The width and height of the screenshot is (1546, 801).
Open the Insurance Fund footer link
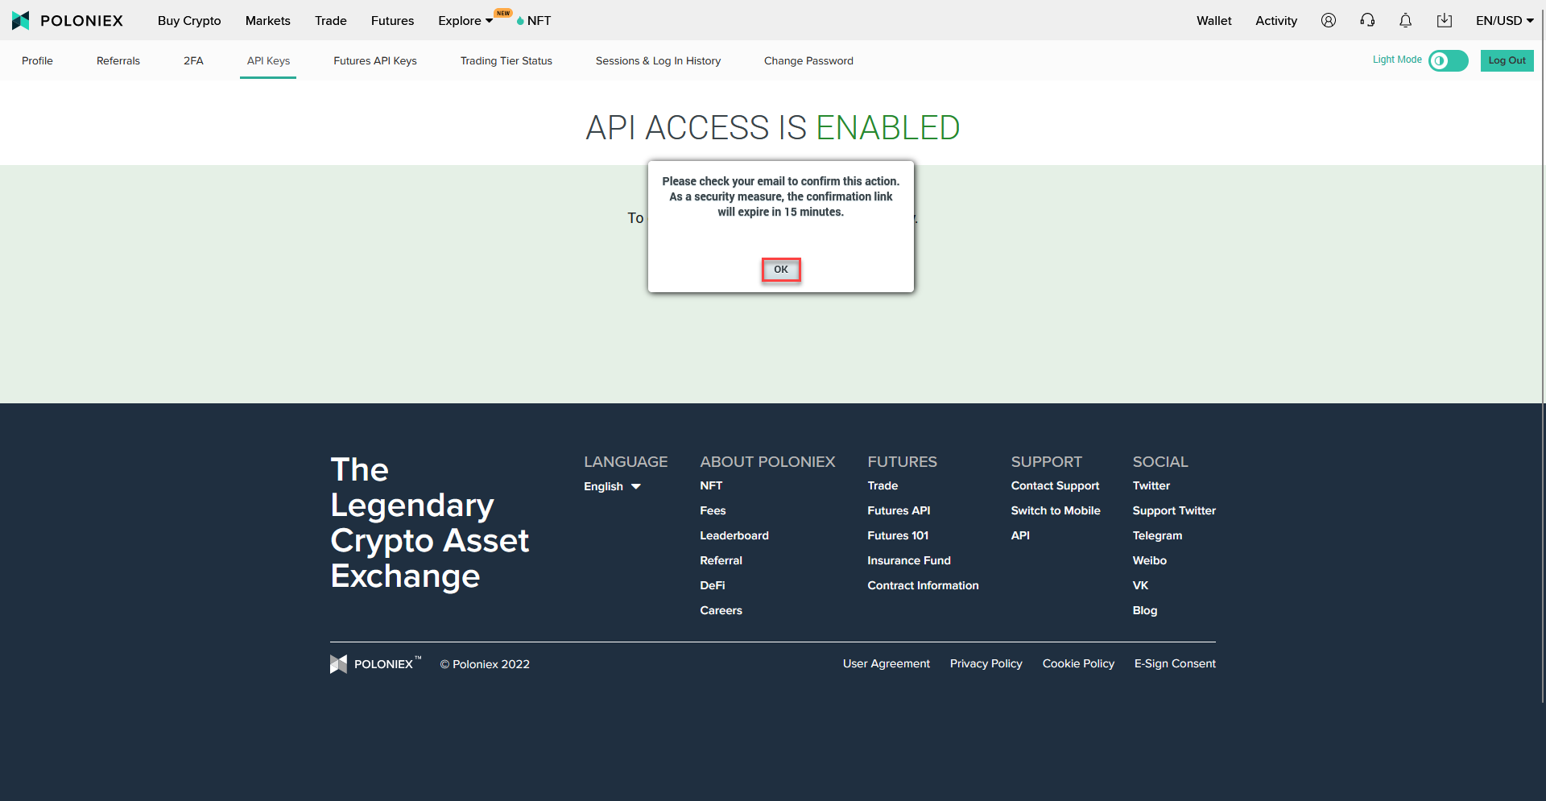(x=909, y=560)
